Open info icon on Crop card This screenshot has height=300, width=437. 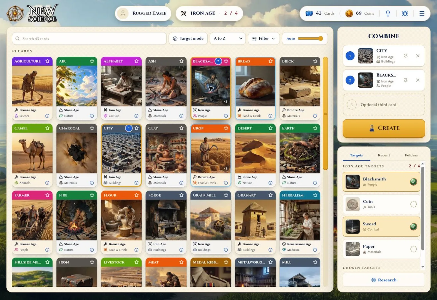pos(226,183)
